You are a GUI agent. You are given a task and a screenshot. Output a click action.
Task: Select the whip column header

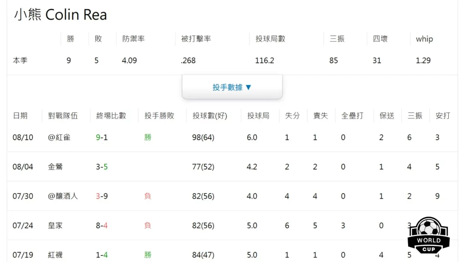[x=424, y=39]
